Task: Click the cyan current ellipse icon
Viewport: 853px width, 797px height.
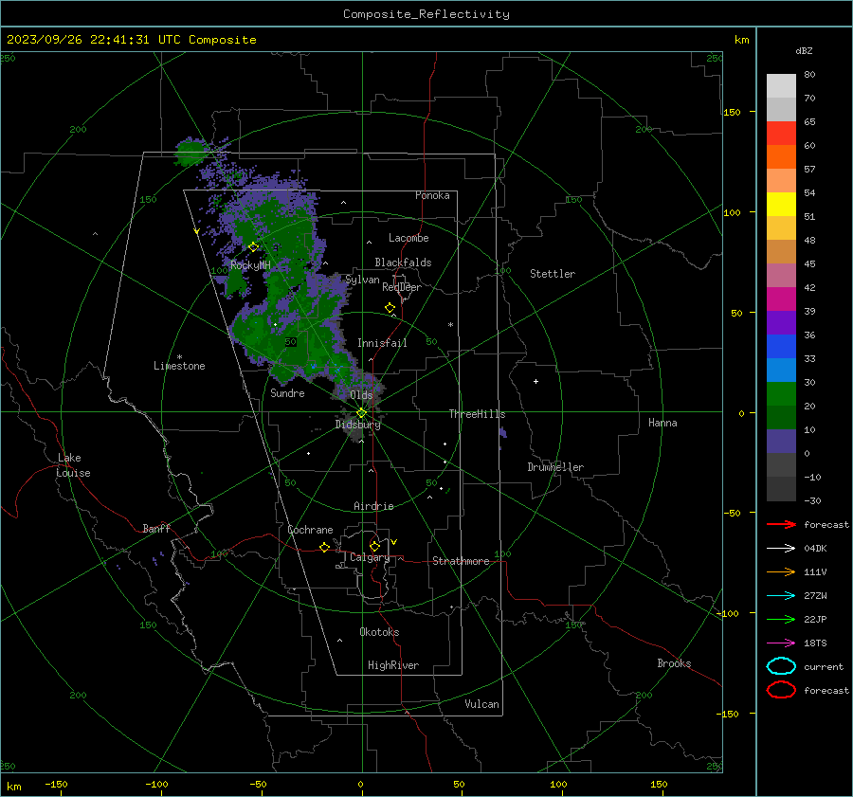Action: point(781,666)
